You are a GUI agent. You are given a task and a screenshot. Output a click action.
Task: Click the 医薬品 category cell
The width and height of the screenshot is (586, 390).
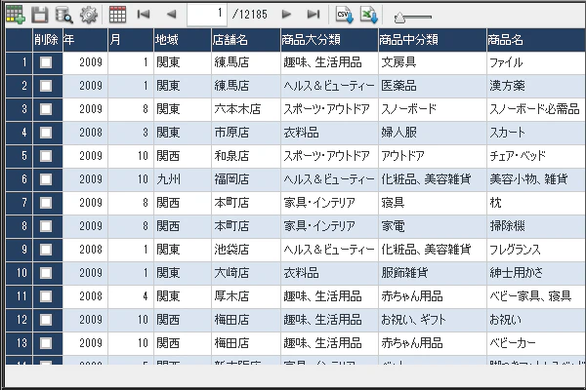pos(433,86)
